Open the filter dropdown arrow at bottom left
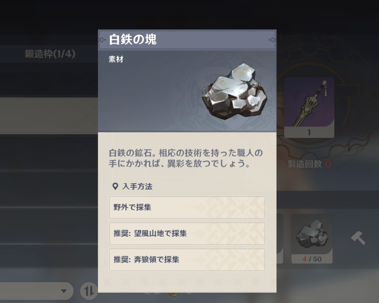The image size is (379, 303). coord(64,291)
